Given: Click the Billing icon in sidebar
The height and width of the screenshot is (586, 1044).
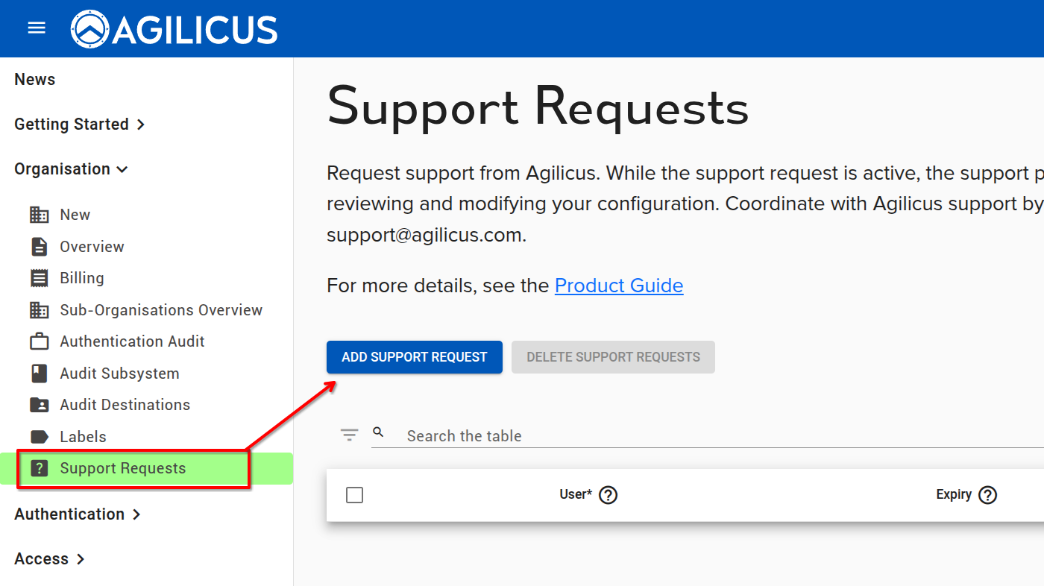Looking at the screenshot, I should 40,277.
